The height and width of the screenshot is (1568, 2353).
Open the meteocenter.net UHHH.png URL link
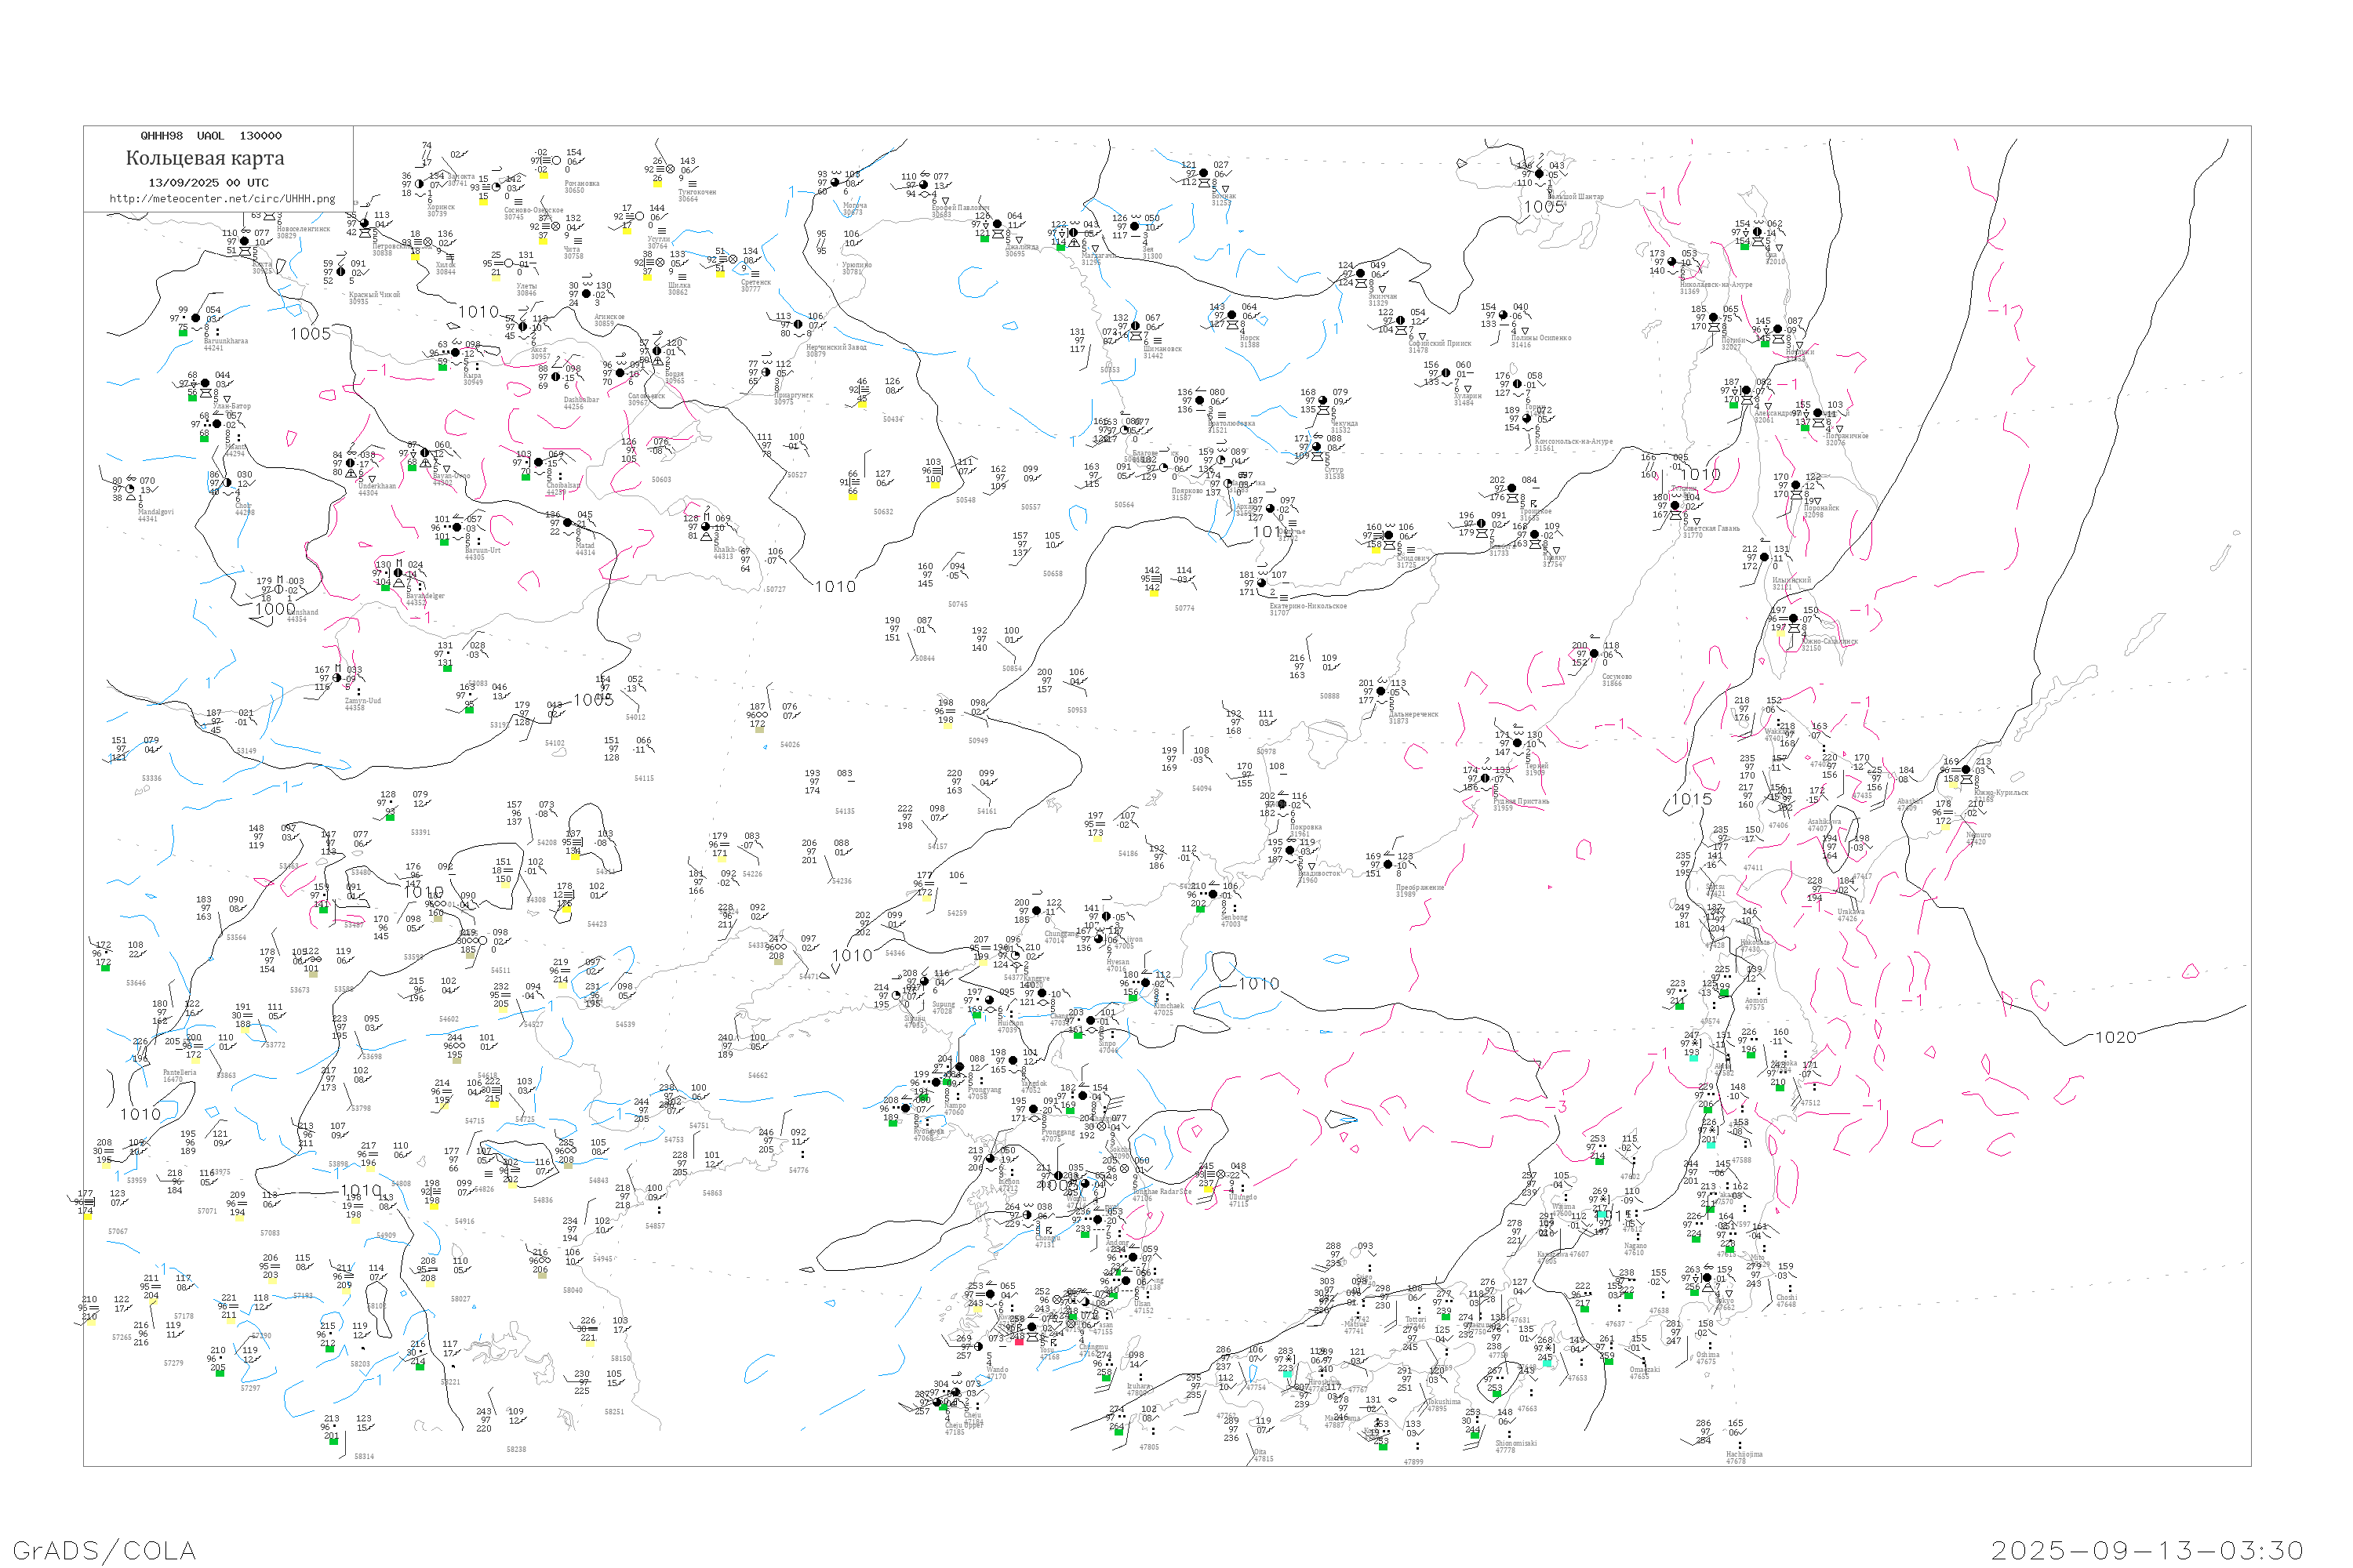(x=222, y=199)
